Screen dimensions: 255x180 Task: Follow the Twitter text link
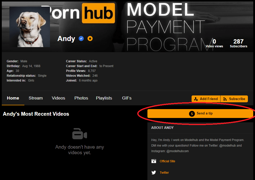[164, 173]
